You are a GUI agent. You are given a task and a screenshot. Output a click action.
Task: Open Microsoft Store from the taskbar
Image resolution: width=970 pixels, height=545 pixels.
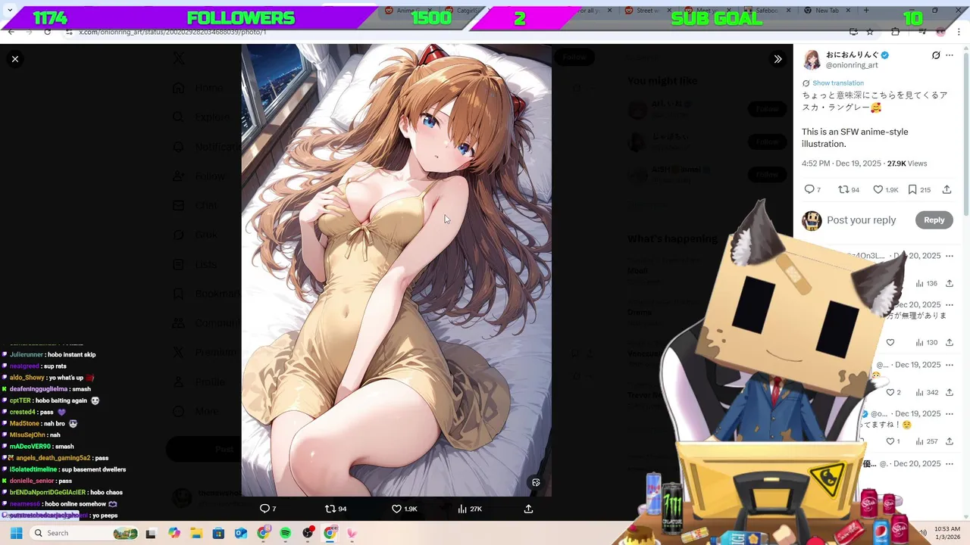pyautogui.click(x=219, y=533)
